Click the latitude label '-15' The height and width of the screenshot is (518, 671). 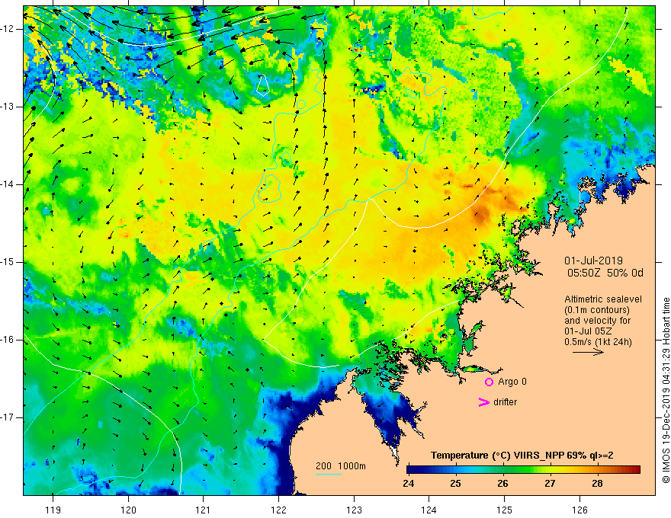[x=8, y=262]
